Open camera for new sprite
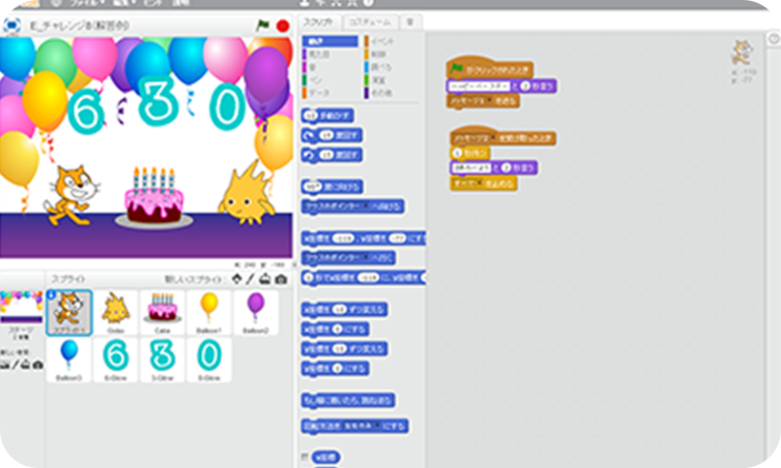Viewport: 781px width, 468px height. (280, 279)
